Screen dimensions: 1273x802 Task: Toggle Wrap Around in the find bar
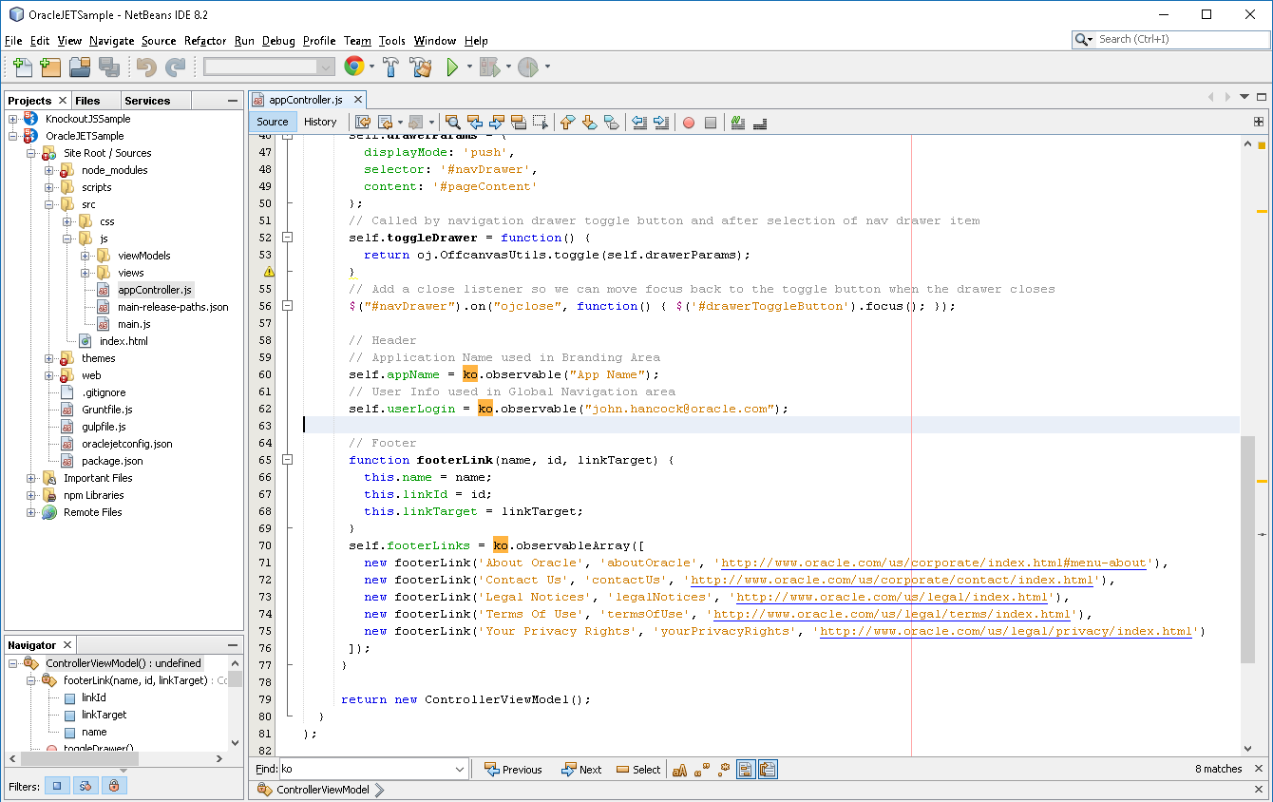[768, 770]
